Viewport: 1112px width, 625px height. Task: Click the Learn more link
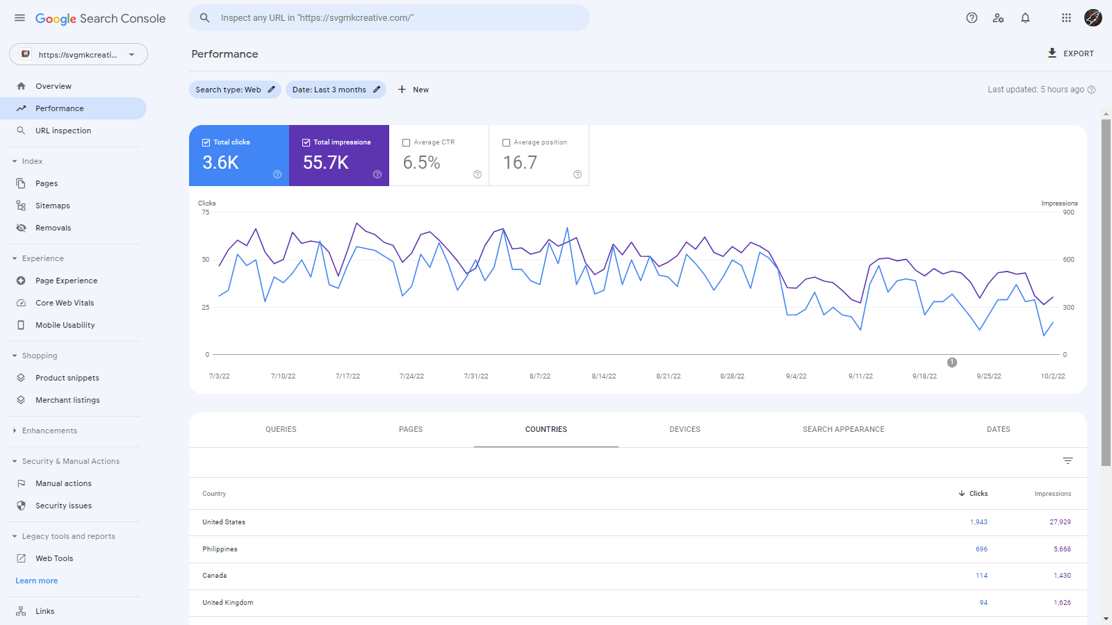tap(37, 581)
